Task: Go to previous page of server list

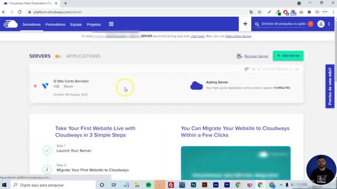Action: [x=259, y=69]
